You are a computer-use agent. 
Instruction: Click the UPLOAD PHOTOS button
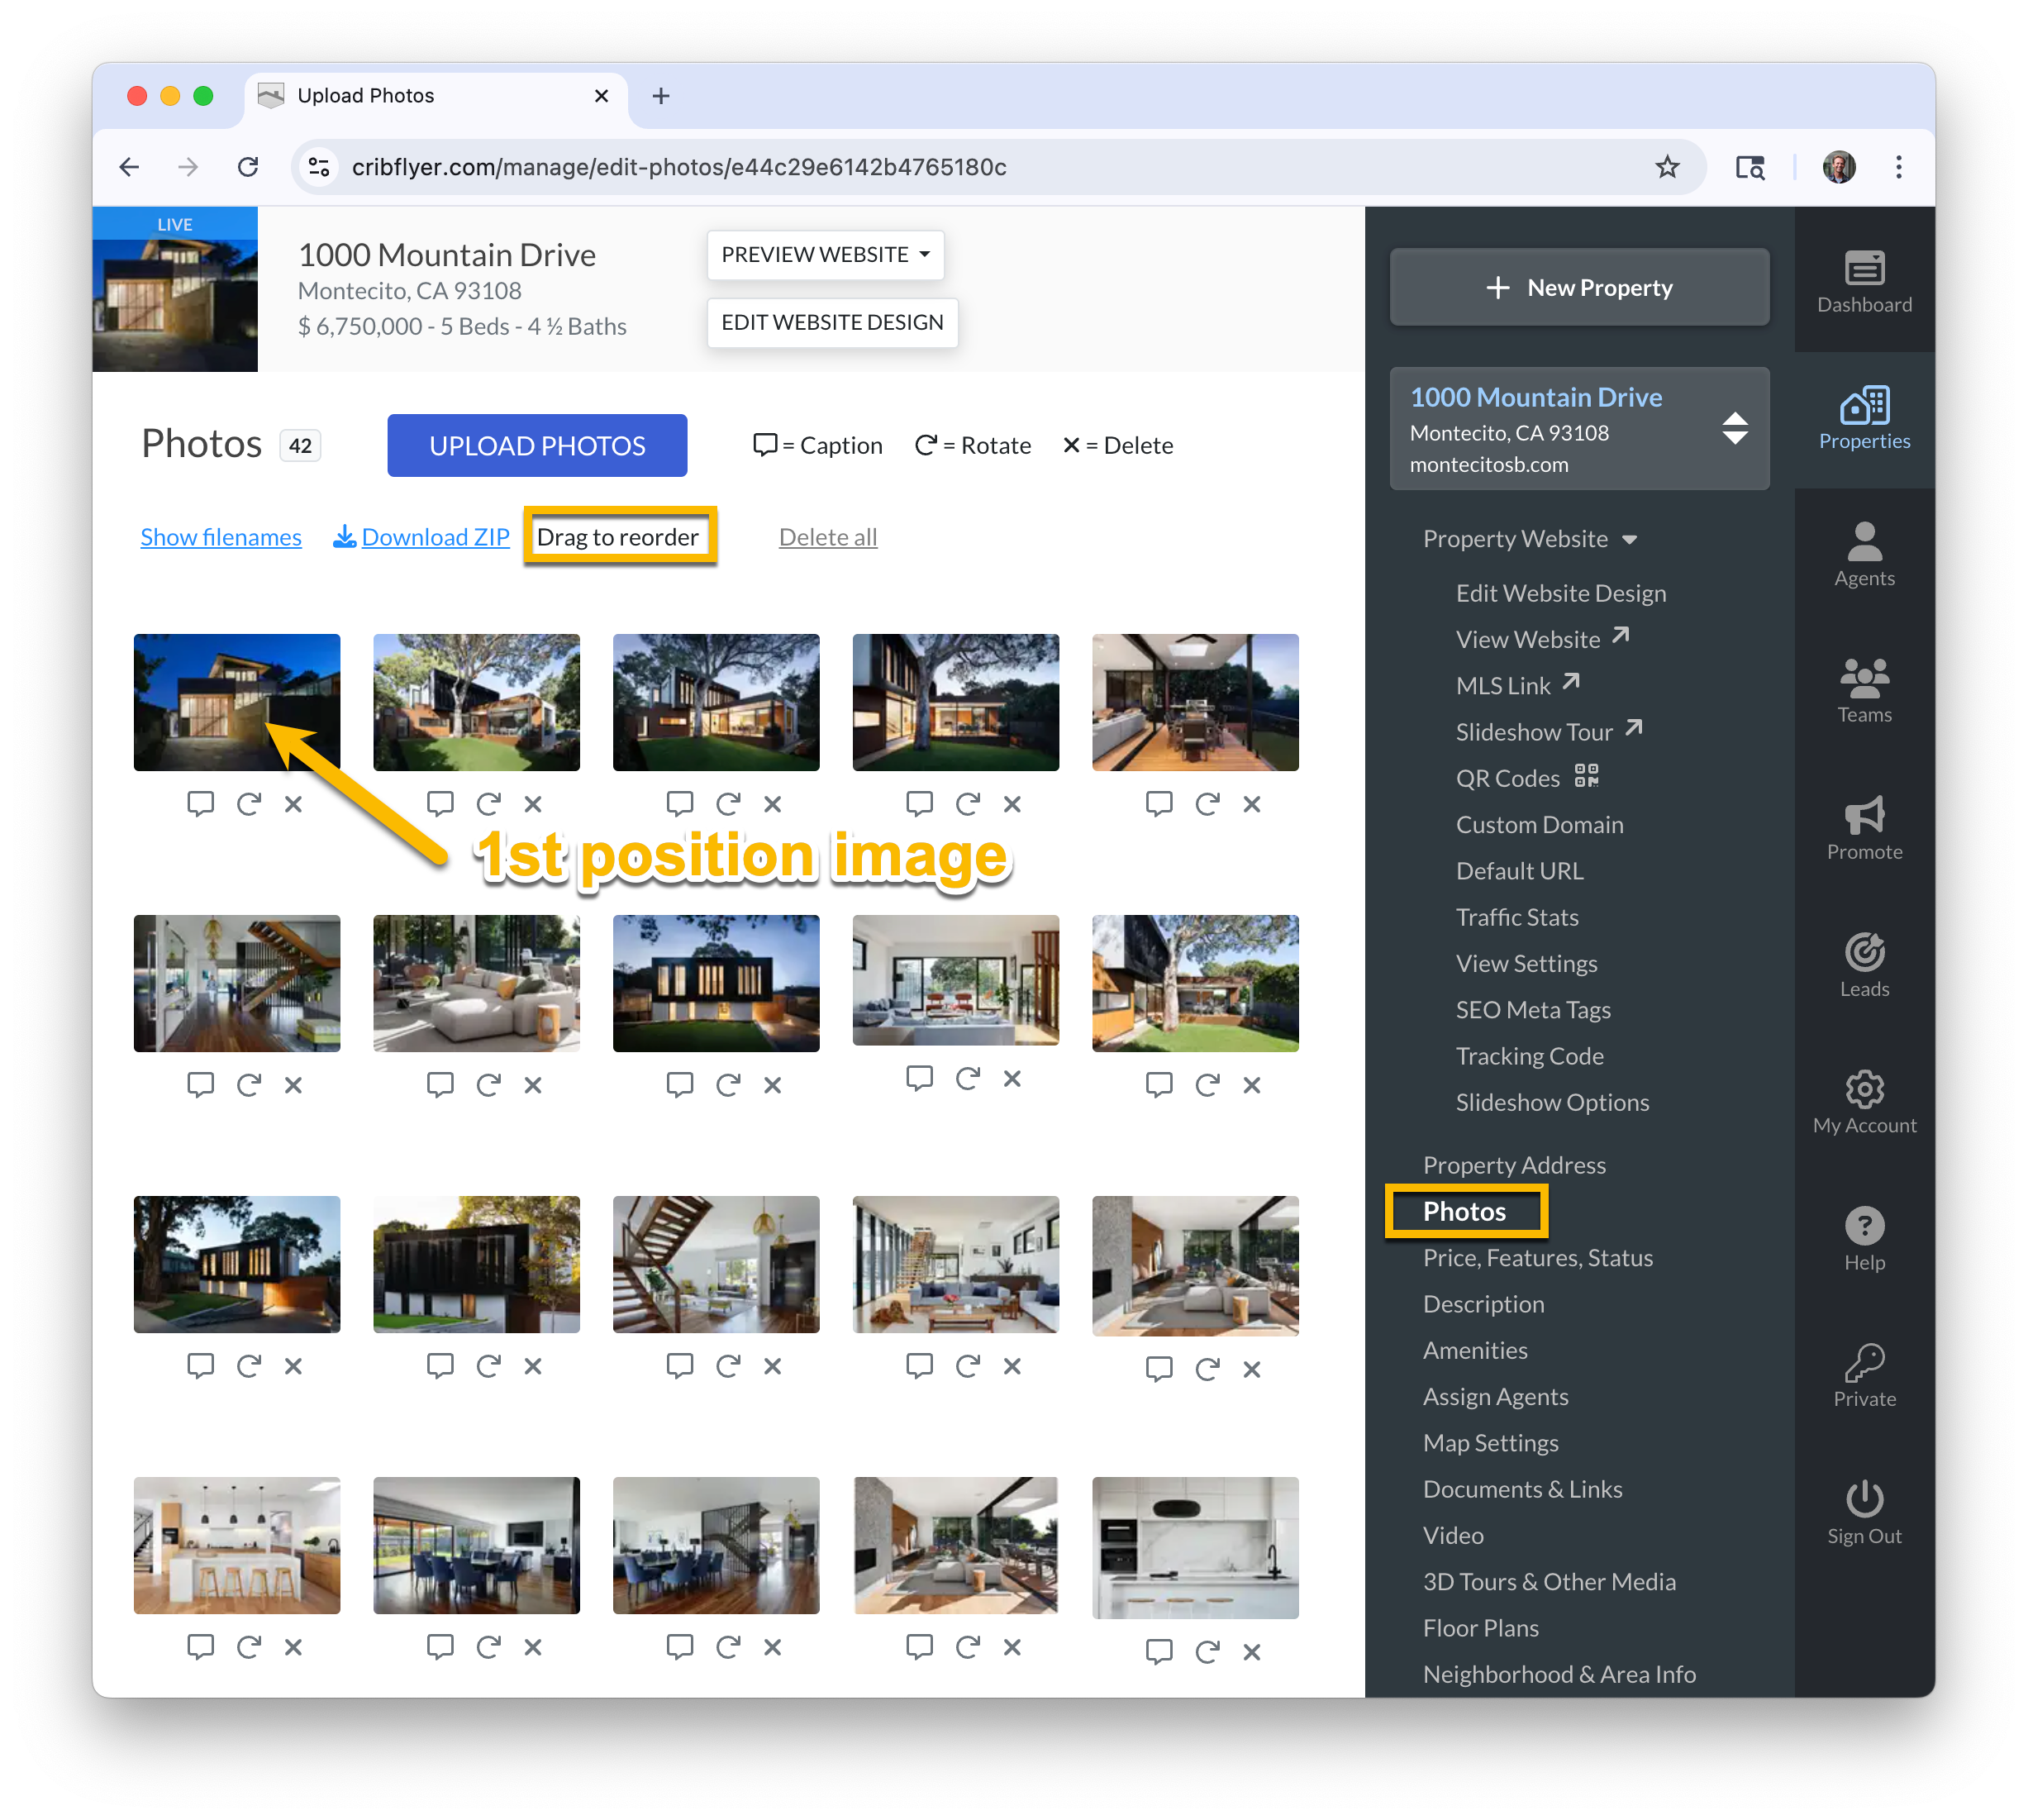(x=537, y=446)
